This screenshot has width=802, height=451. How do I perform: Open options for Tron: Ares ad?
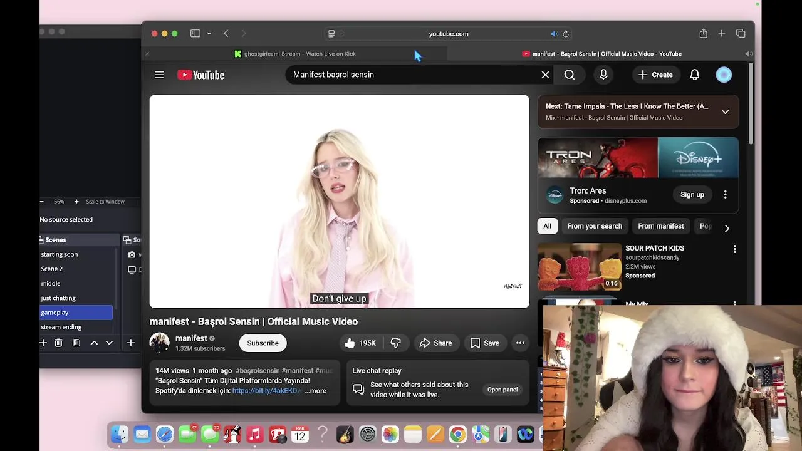point(725,195)
